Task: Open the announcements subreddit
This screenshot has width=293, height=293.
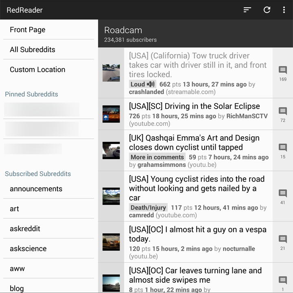Action: [x=48, y=189]
